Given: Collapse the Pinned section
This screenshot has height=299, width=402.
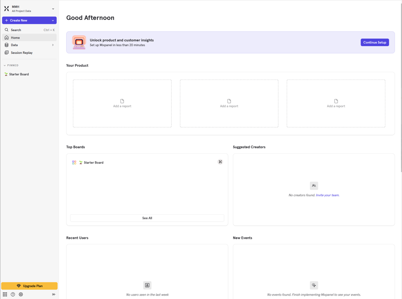Looking at the screenshot, I should 11,65.
